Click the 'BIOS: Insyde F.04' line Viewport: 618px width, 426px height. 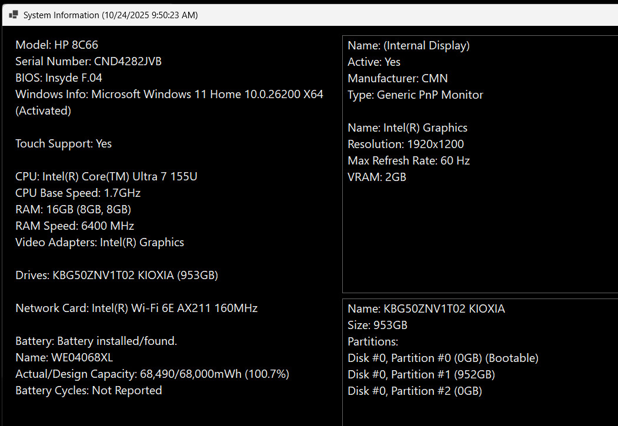[x=59, y=78]
